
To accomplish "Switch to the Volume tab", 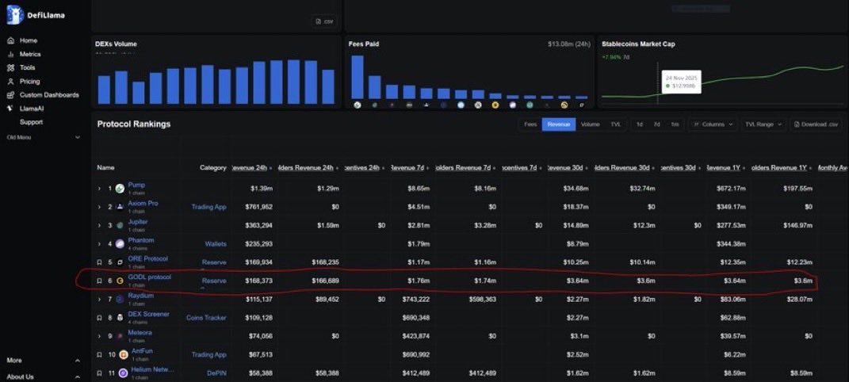I will tap(591, 124).
